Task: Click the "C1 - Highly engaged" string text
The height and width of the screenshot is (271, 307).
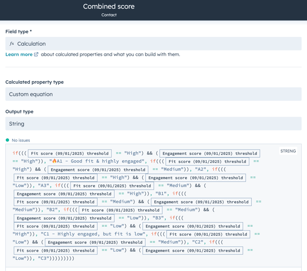Action: (69, 234)
